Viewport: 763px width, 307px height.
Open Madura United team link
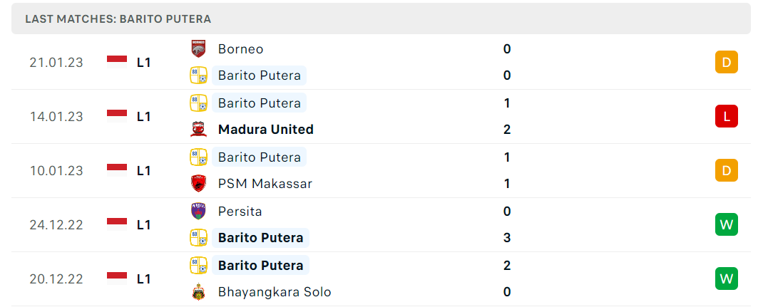266,130
